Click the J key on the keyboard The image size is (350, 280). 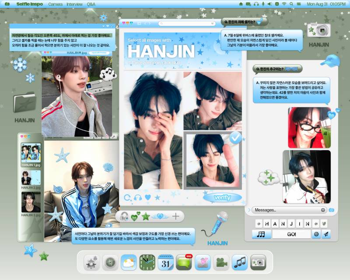[x=291, y=224]
